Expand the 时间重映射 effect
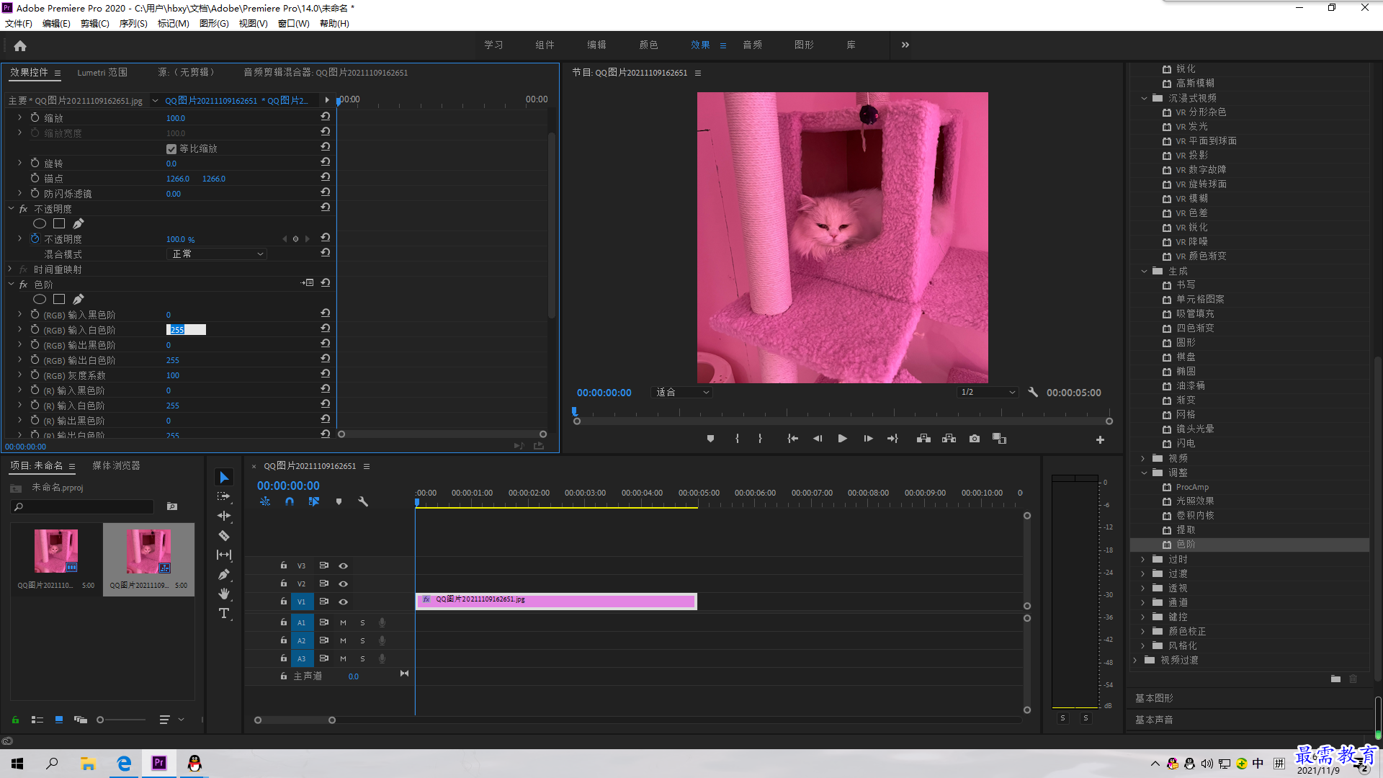 click(10, 269)
